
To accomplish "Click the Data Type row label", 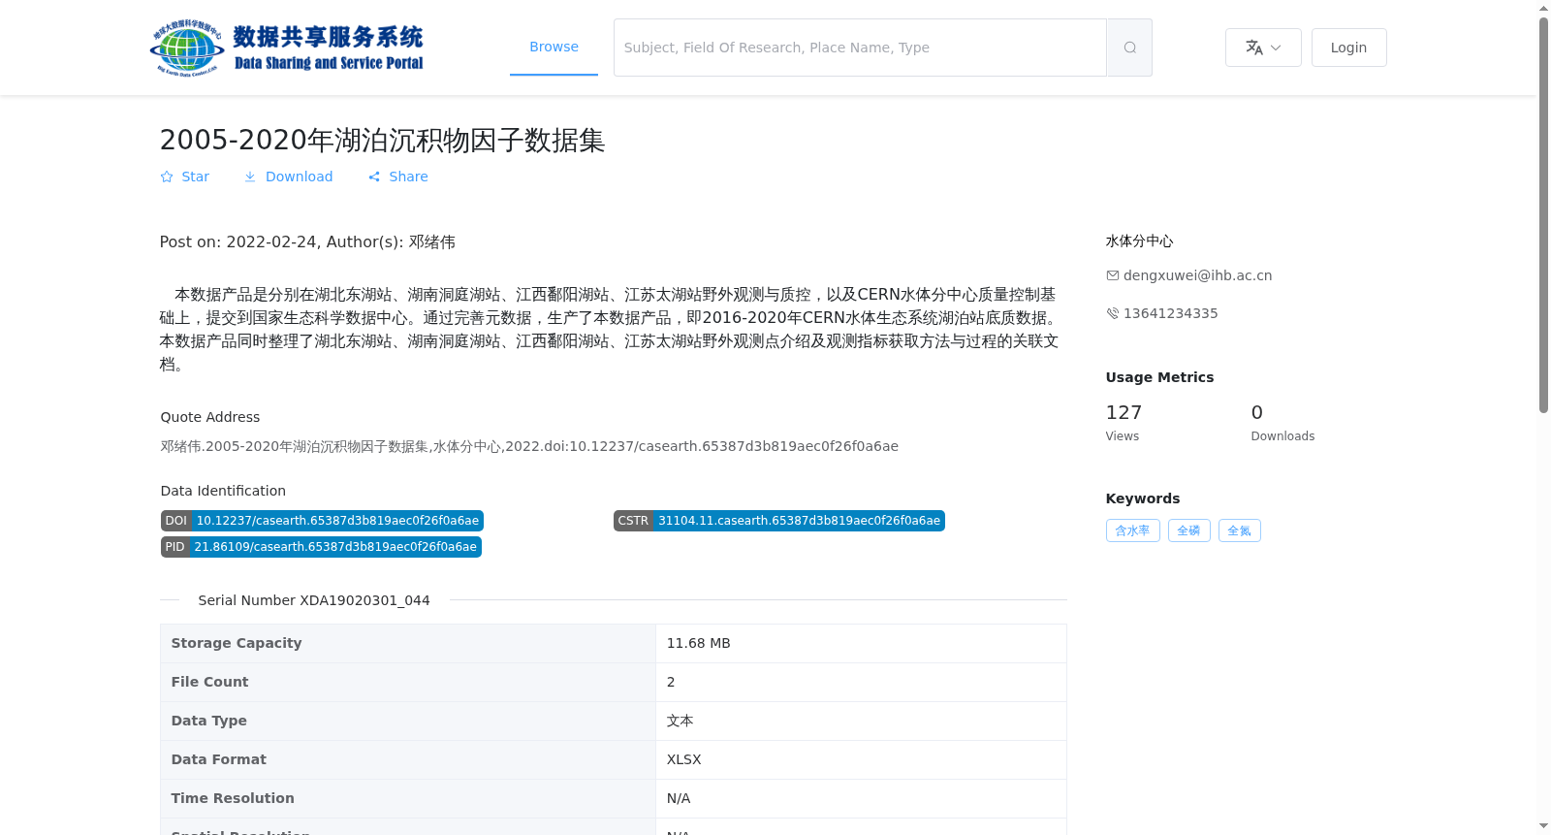I will tap(208, 721).
